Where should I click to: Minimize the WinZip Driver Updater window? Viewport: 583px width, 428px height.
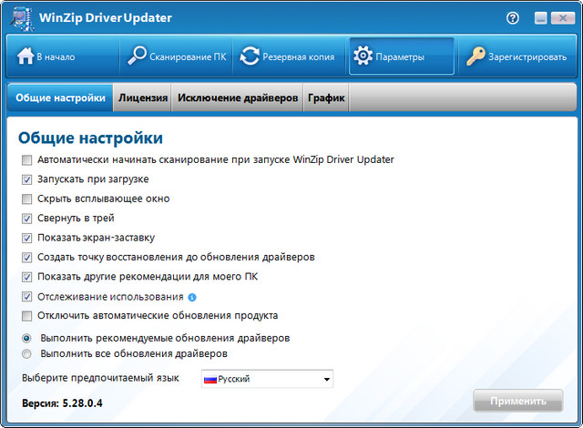[541, 18]
